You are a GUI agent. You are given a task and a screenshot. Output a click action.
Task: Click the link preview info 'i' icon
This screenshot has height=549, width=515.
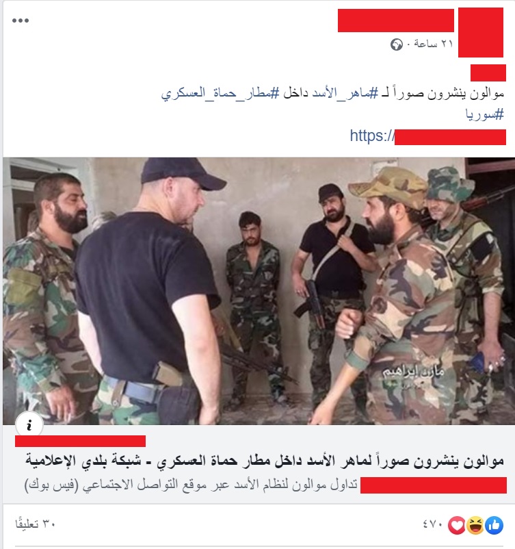coord(29,425)
